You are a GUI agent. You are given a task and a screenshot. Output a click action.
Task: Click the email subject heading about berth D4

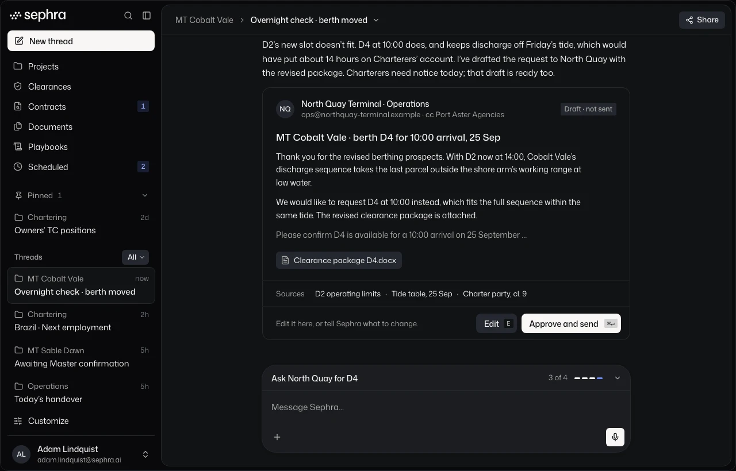(x=388, y=137)
